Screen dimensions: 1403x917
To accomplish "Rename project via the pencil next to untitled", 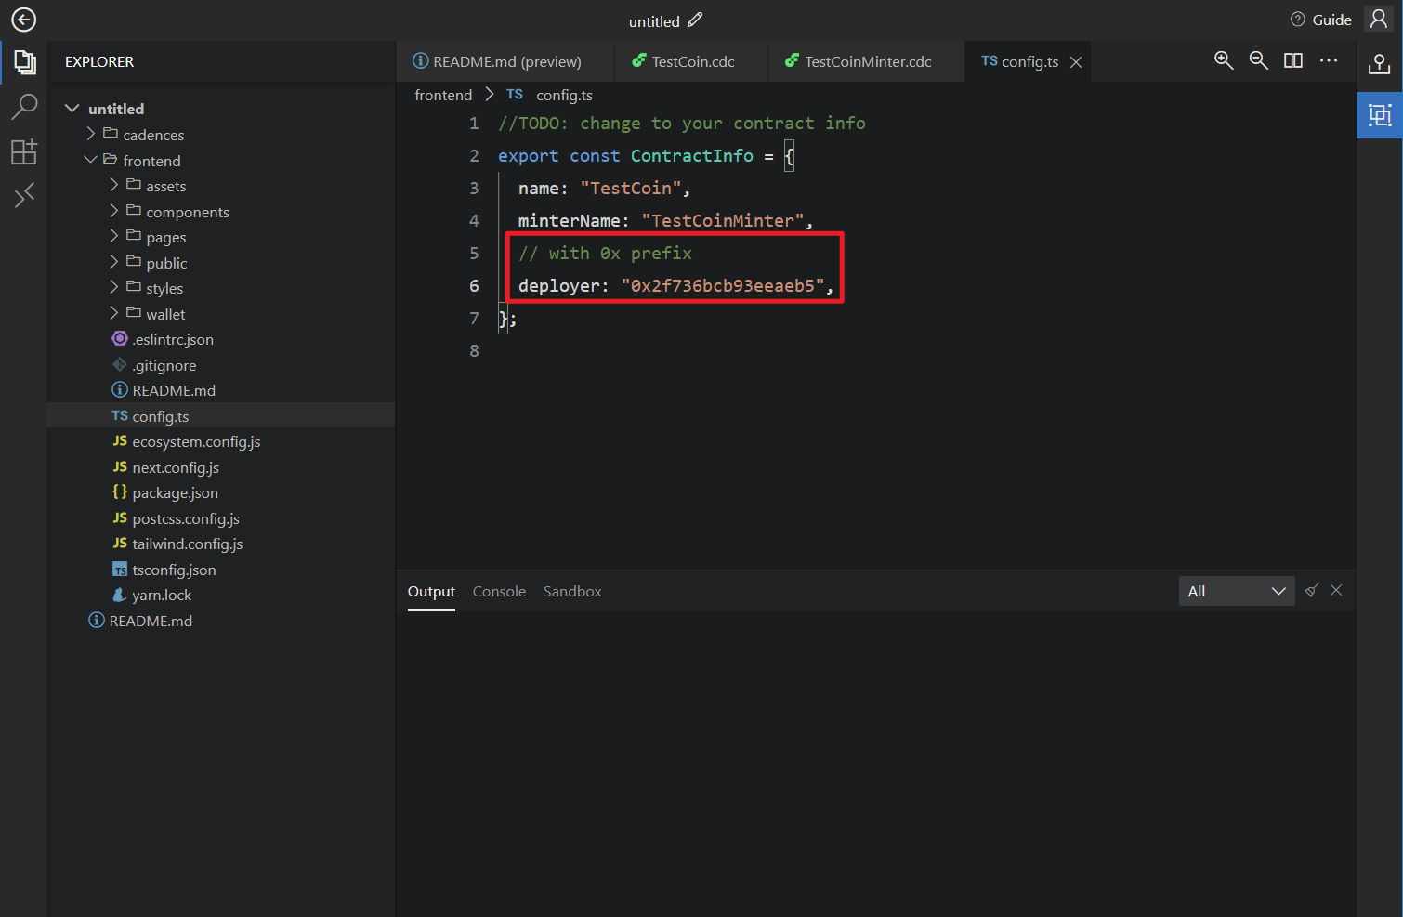I will 695,19.
